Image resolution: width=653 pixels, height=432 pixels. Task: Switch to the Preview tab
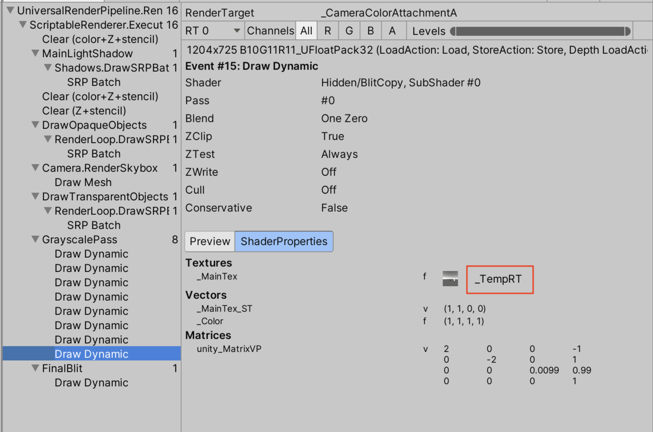[210, 242]
